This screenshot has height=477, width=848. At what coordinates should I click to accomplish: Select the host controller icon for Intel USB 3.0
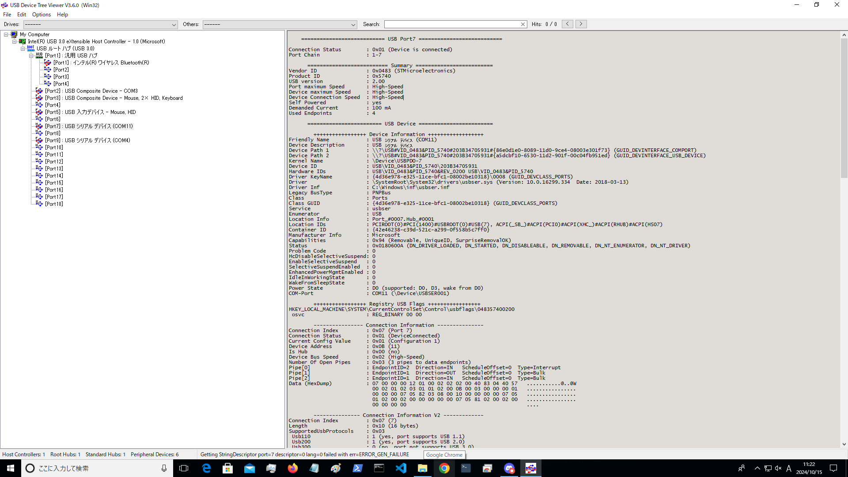pyautogui.click(x=23, y=41)
